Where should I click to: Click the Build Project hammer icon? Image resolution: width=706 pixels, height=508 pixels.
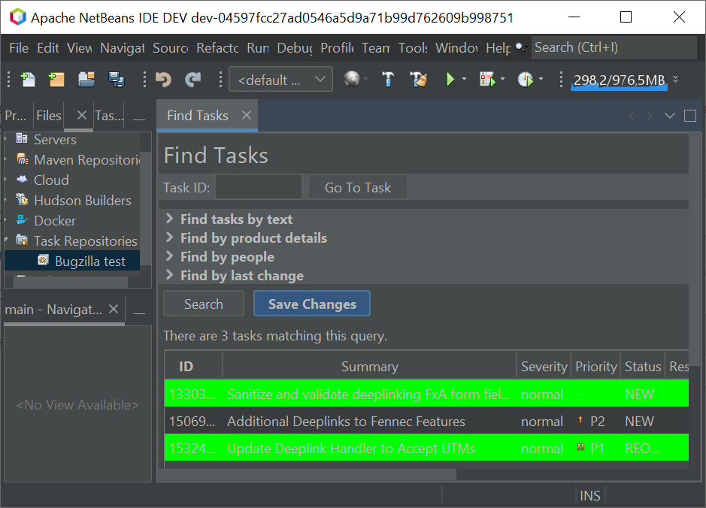[x=388, y=80]
